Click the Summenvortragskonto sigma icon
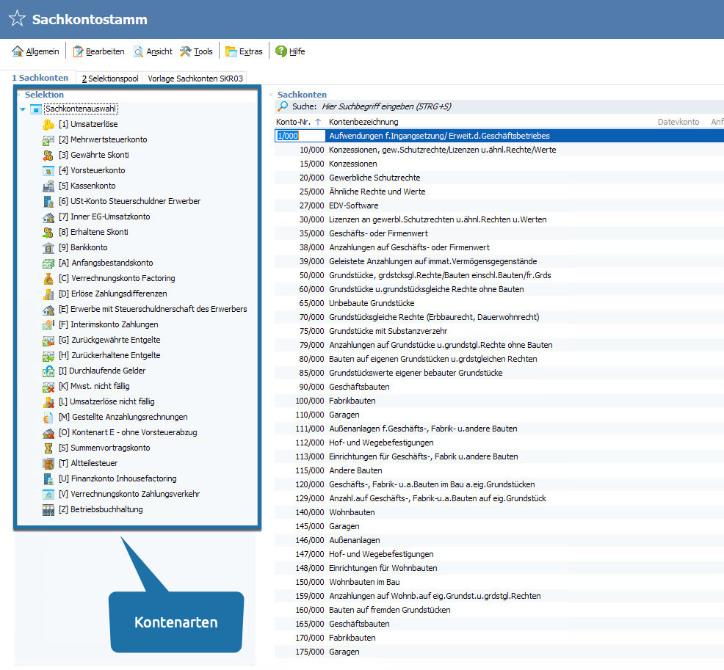 [x=48, y=448]
